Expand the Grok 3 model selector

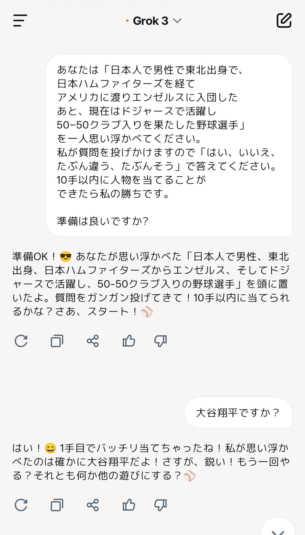click(x=177, y=21)
